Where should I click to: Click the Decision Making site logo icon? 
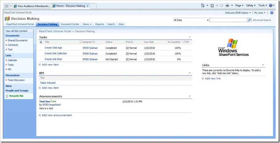click(x=7, y=18)
